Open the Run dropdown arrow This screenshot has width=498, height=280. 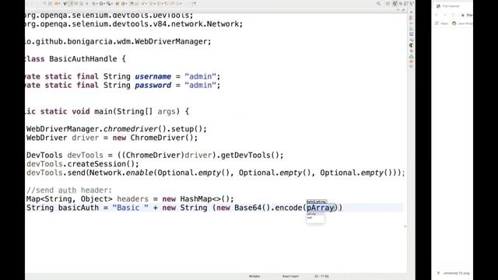pos(105,4)
